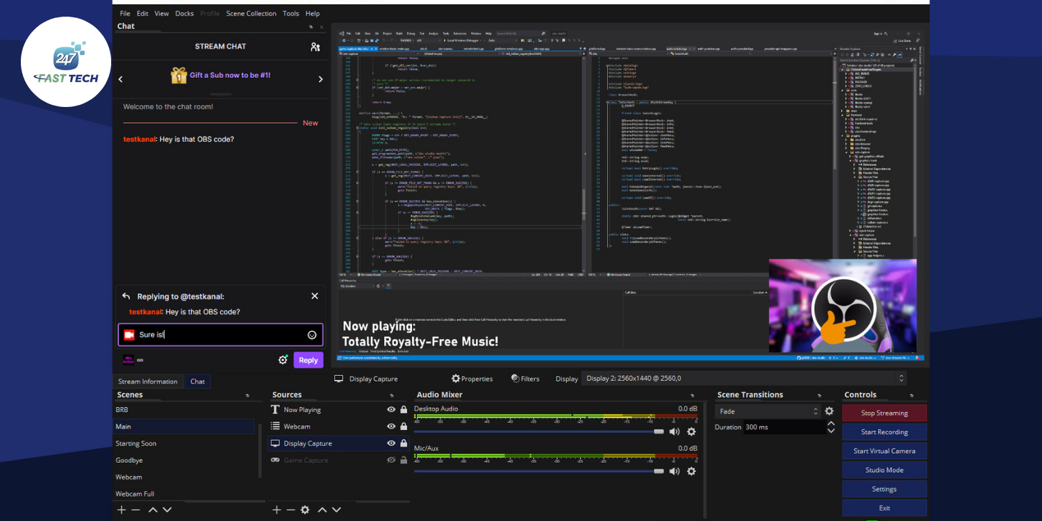Click the reply arrow icon beside Replying to
The width and height of the screenshot is (1042, 521).
(x=126, y=296)
